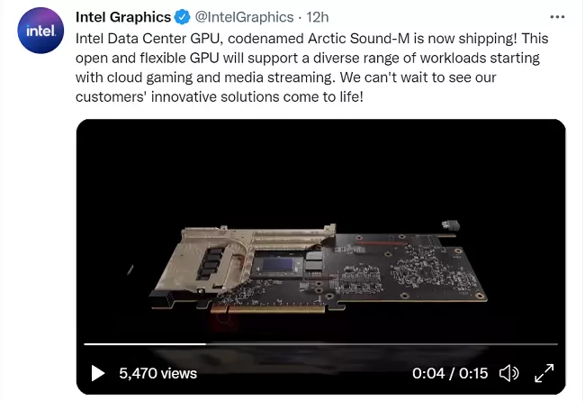The width and height of the screenshot is (585, 401).
Task: Click the GPU card image in the video
Action: 319,269
